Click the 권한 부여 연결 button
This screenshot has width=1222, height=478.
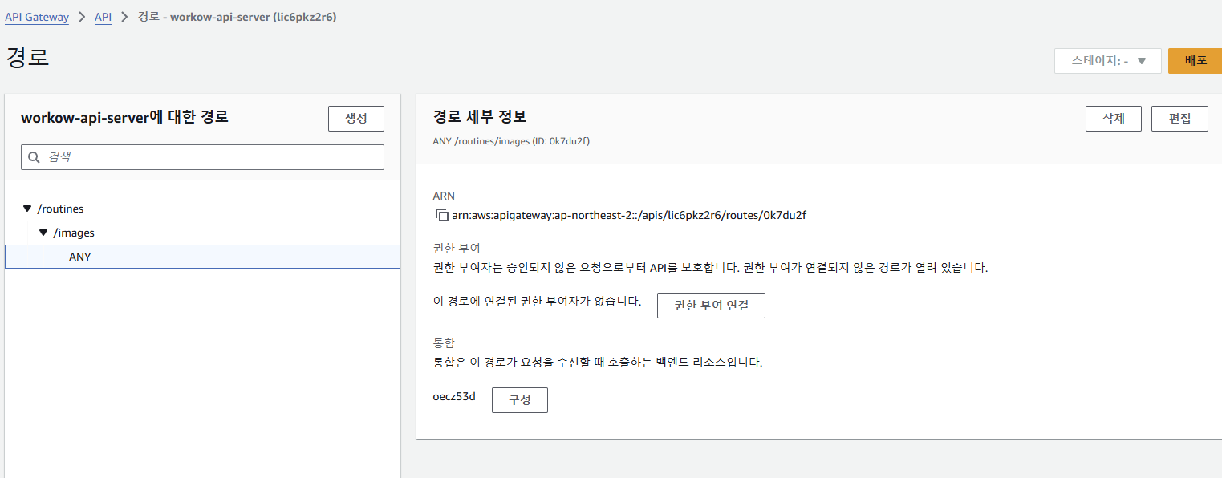[711, 306]
